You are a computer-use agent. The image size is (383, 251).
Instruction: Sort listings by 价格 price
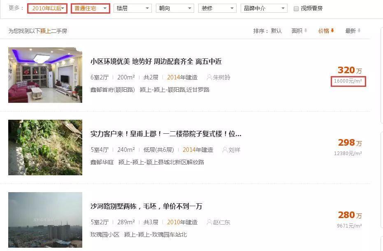(324, 31)
